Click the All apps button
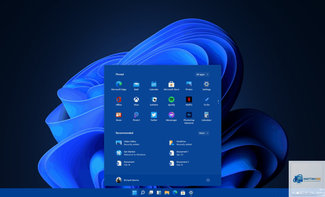This screenshot has height=197, width=325. pyautogui.click(x=202, y=74)
